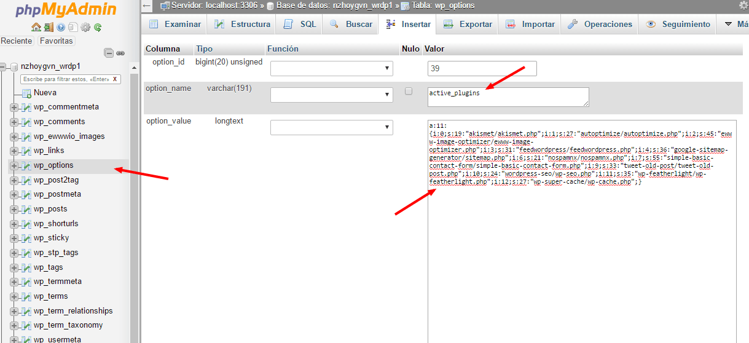The height and width of the screenshot is (343, 749).
Task: Click the Favoritas button
Action: point(56,41)
